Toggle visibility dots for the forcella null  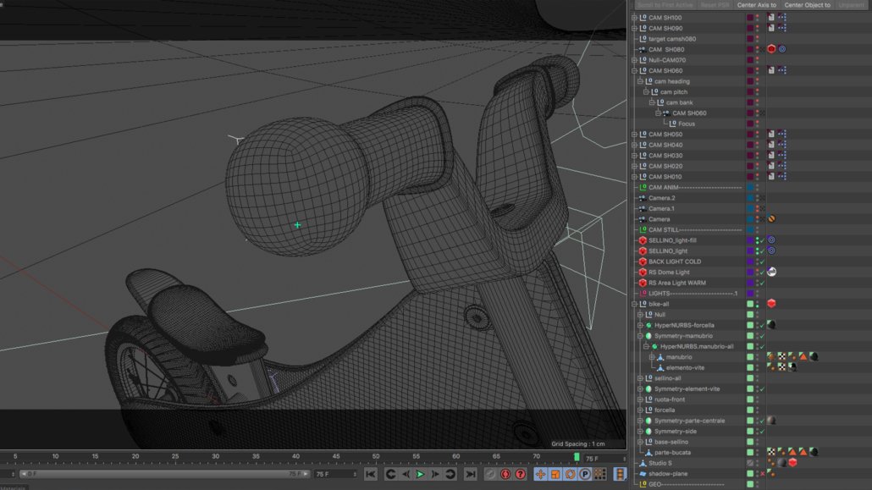tap(757, 410)
